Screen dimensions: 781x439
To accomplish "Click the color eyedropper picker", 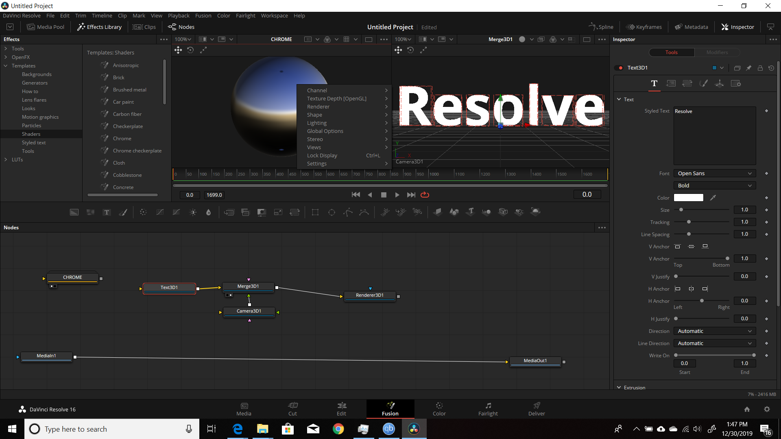I will pos(713,198).
